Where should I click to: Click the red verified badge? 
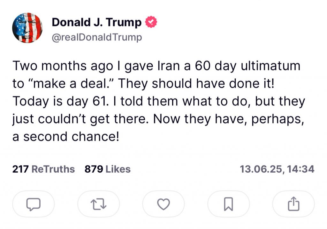(x=151, y=23)
